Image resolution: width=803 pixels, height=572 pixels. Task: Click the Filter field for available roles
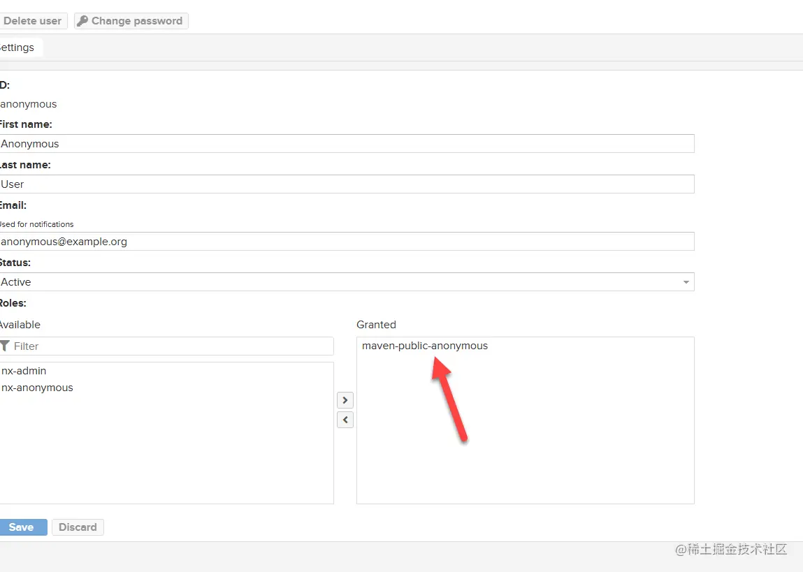pos(167,346)
